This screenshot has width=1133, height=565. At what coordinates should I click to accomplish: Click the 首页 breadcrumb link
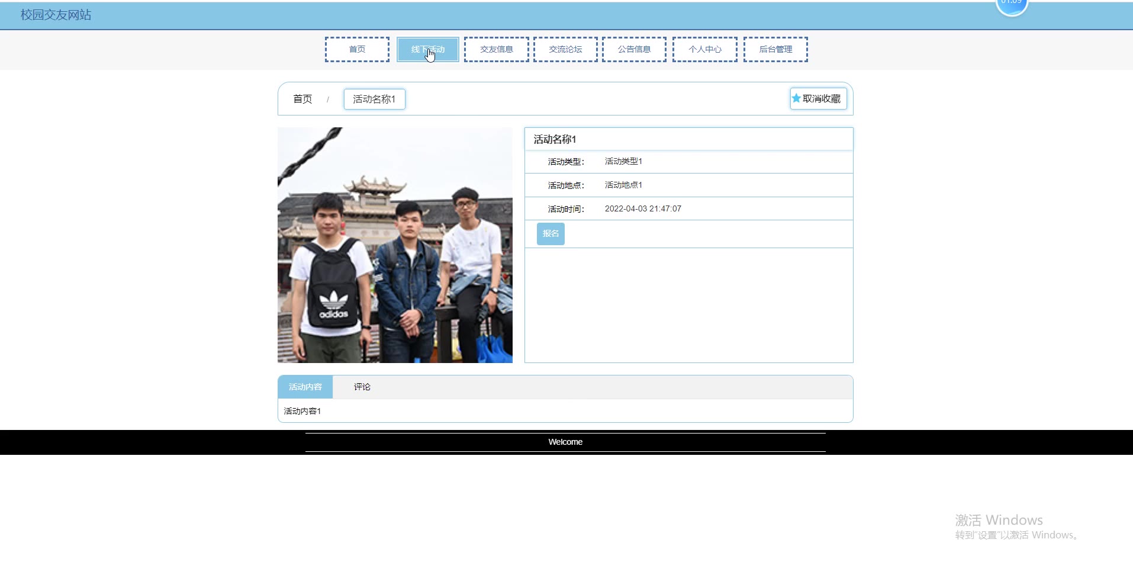(302, 99)
